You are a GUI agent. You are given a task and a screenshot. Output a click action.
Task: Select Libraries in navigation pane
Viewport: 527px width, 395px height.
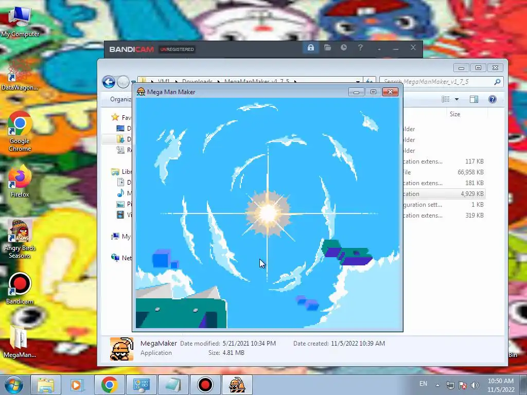tap(121, 172)
